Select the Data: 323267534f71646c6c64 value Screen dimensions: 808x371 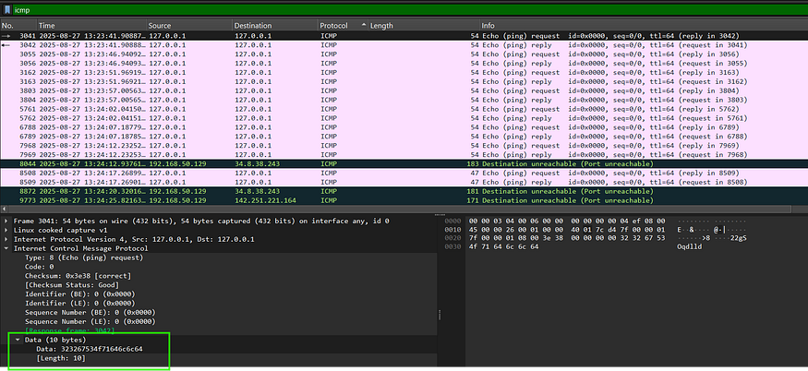point(90,349)
